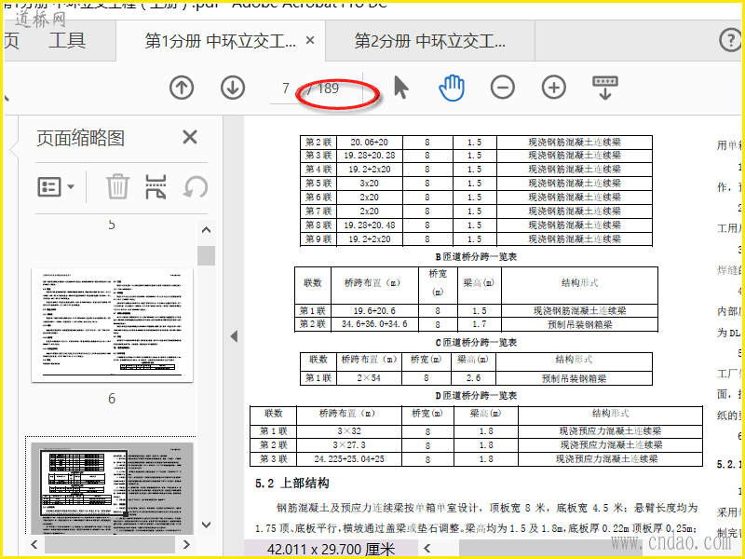The height and width of the screenshot is (559, 745).
Task: Open the help question mark icon
Action: pyautogui.click(x=730, y=40)
